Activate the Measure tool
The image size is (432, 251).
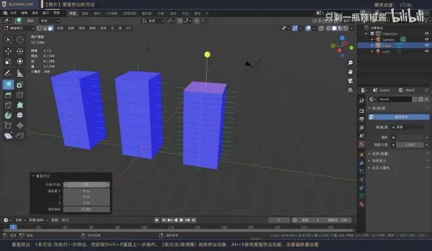tap(20, 73)
